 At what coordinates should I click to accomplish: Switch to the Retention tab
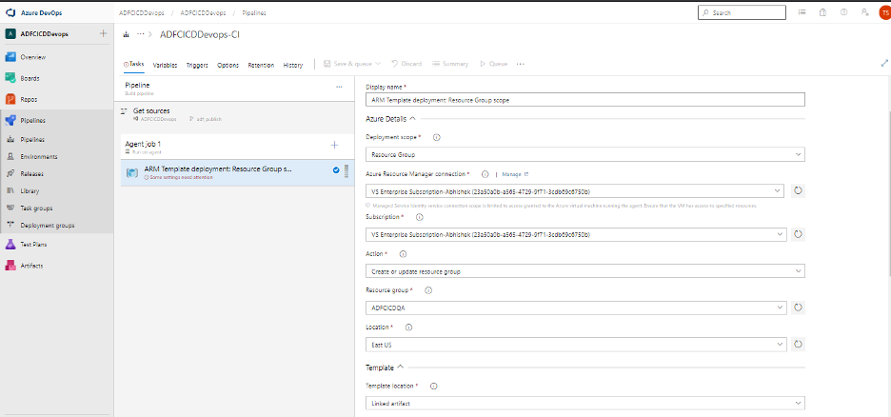click(261, 65)
